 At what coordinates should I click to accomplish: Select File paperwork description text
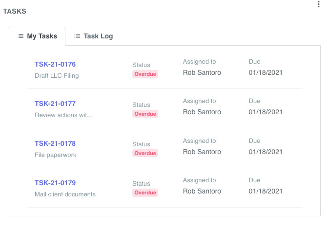click(x=56, y=155)
